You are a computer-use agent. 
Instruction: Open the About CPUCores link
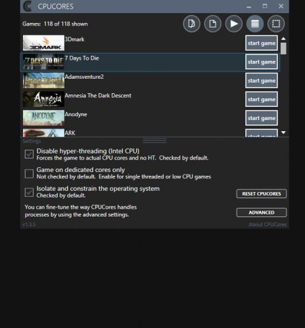tap(268, 224)
